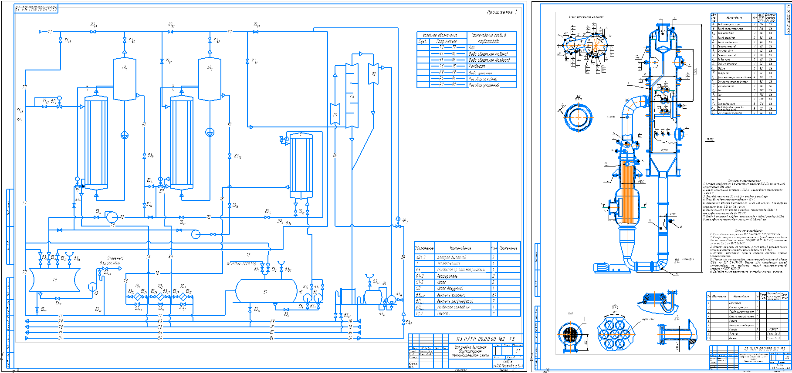Click the 'Вода щелочная' legend row
This screenshot has height=373, width=792.
click(x=467, y=72)
